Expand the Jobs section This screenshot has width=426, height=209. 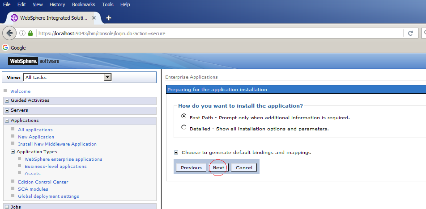7,207
